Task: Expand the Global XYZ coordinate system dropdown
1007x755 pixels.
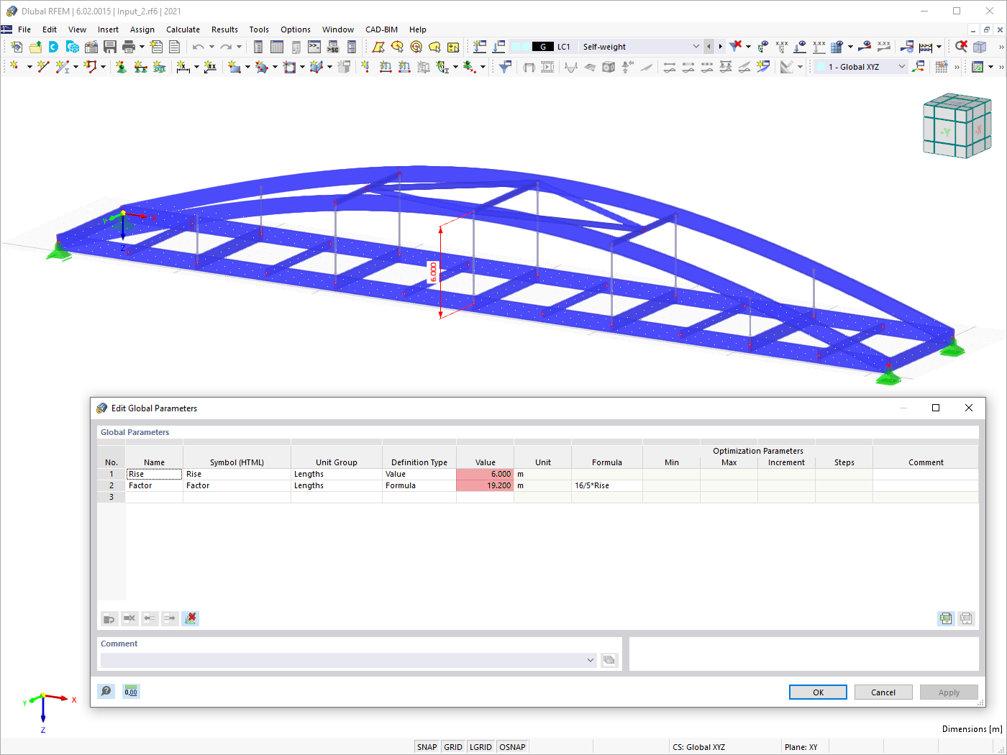Action: 901,65
